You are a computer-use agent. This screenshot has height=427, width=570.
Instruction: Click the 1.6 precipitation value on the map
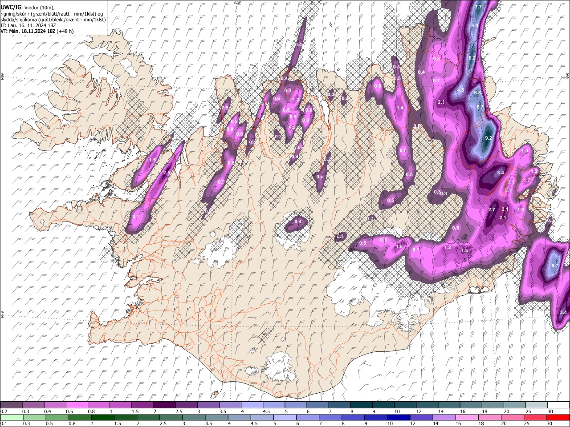click(464, 251)
